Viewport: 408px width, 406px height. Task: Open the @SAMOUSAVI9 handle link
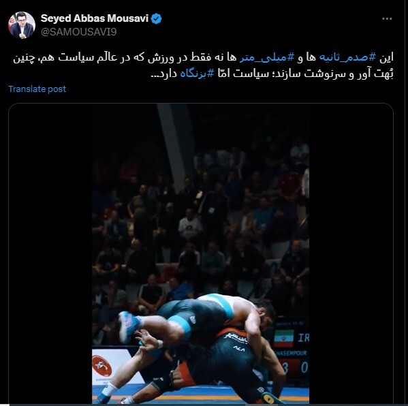[x=78, y=32]
